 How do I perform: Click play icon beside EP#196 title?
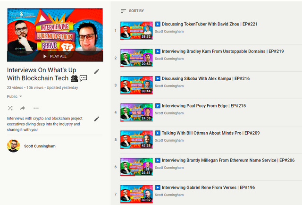point(158,188)
